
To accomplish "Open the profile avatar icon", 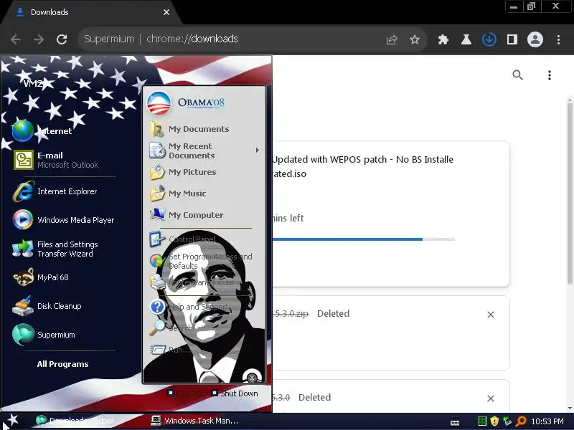I will (x=535, y=39).
